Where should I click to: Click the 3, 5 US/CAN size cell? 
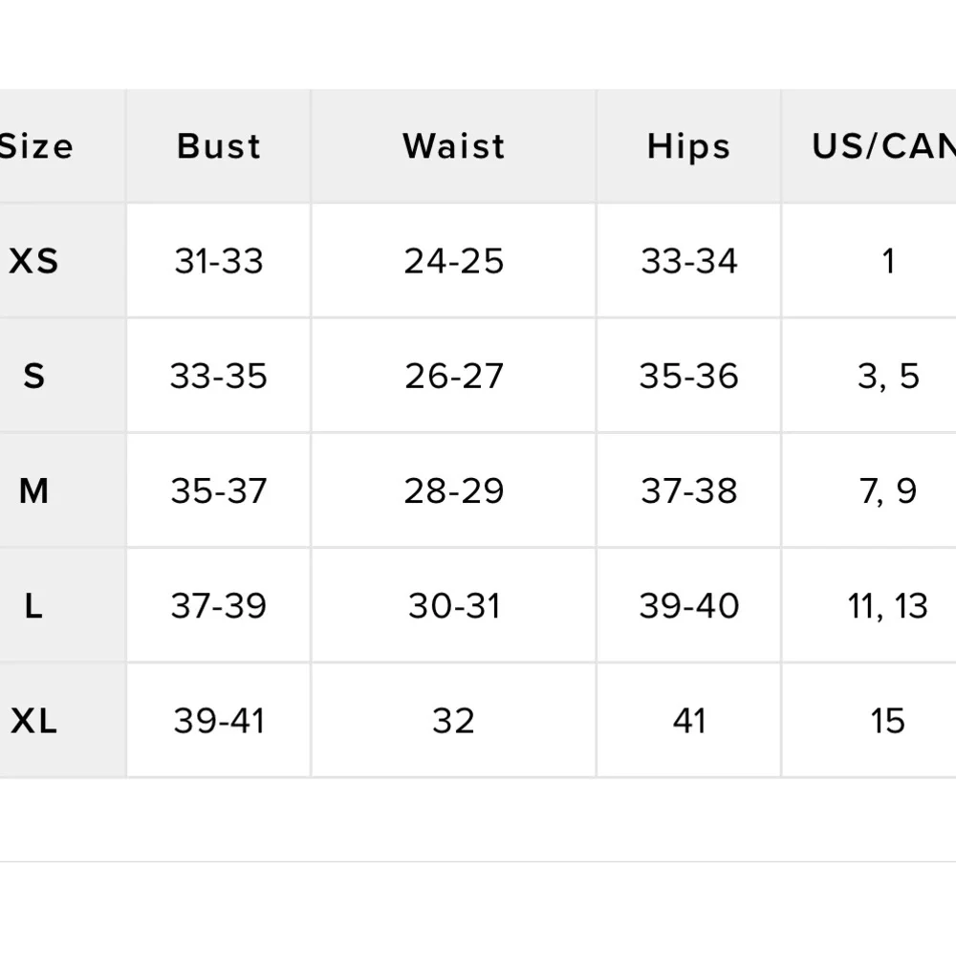coord(887,376)
